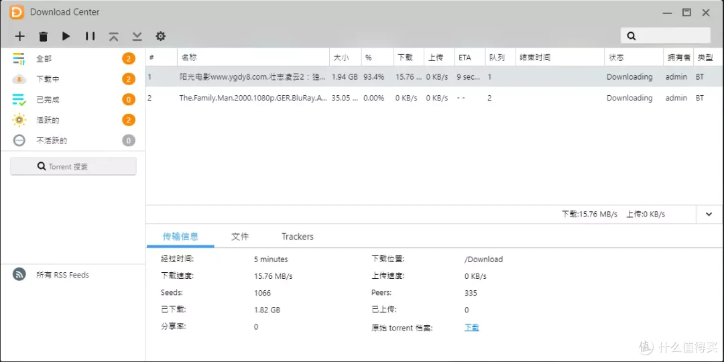Click the 全部 list icon
The width and height of the screenshot is (724, 362).
19,58
